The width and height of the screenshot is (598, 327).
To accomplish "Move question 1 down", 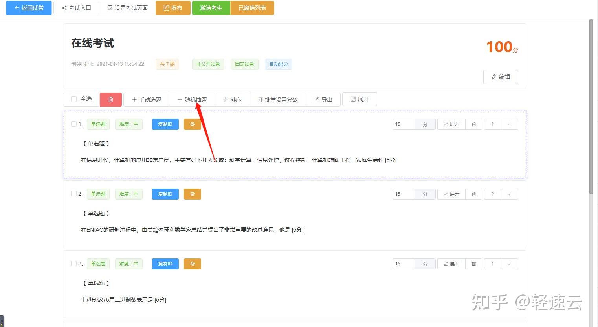I will (x=510, y=124).
